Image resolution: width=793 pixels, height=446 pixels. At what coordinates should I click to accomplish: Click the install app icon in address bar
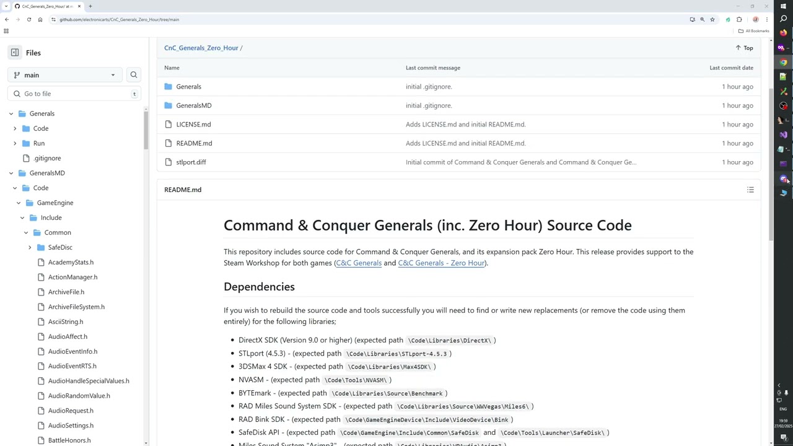[x=692, y=19]
